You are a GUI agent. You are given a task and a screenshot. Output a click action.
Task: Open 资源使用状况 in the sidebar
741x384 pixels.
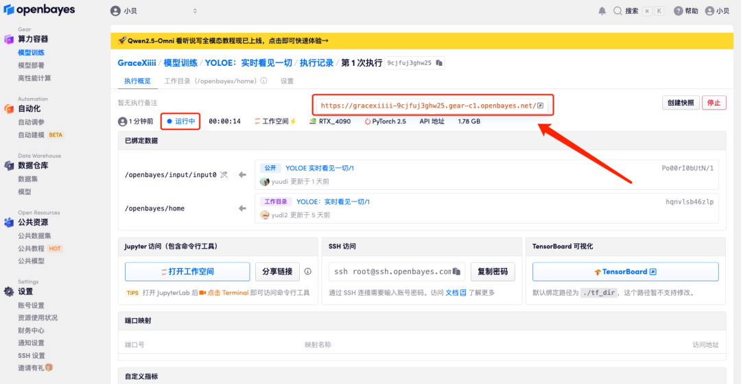[x=38, y=318]
